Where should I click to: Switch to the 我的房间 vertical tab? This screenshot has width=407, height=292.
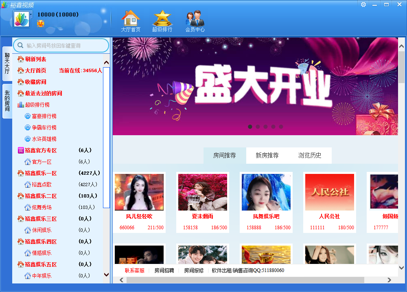pyautogui.click(x=7, y=101)
